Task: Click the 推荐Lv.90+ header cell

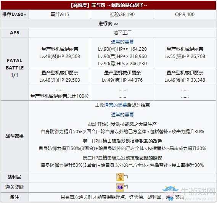Action: pos(14,14)
